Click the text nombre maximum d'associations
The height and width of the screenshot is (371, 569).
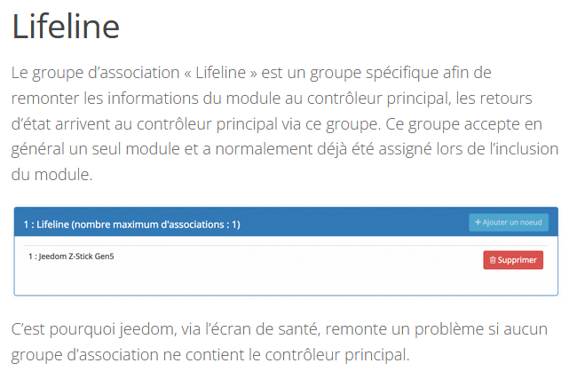pos(157,225)
